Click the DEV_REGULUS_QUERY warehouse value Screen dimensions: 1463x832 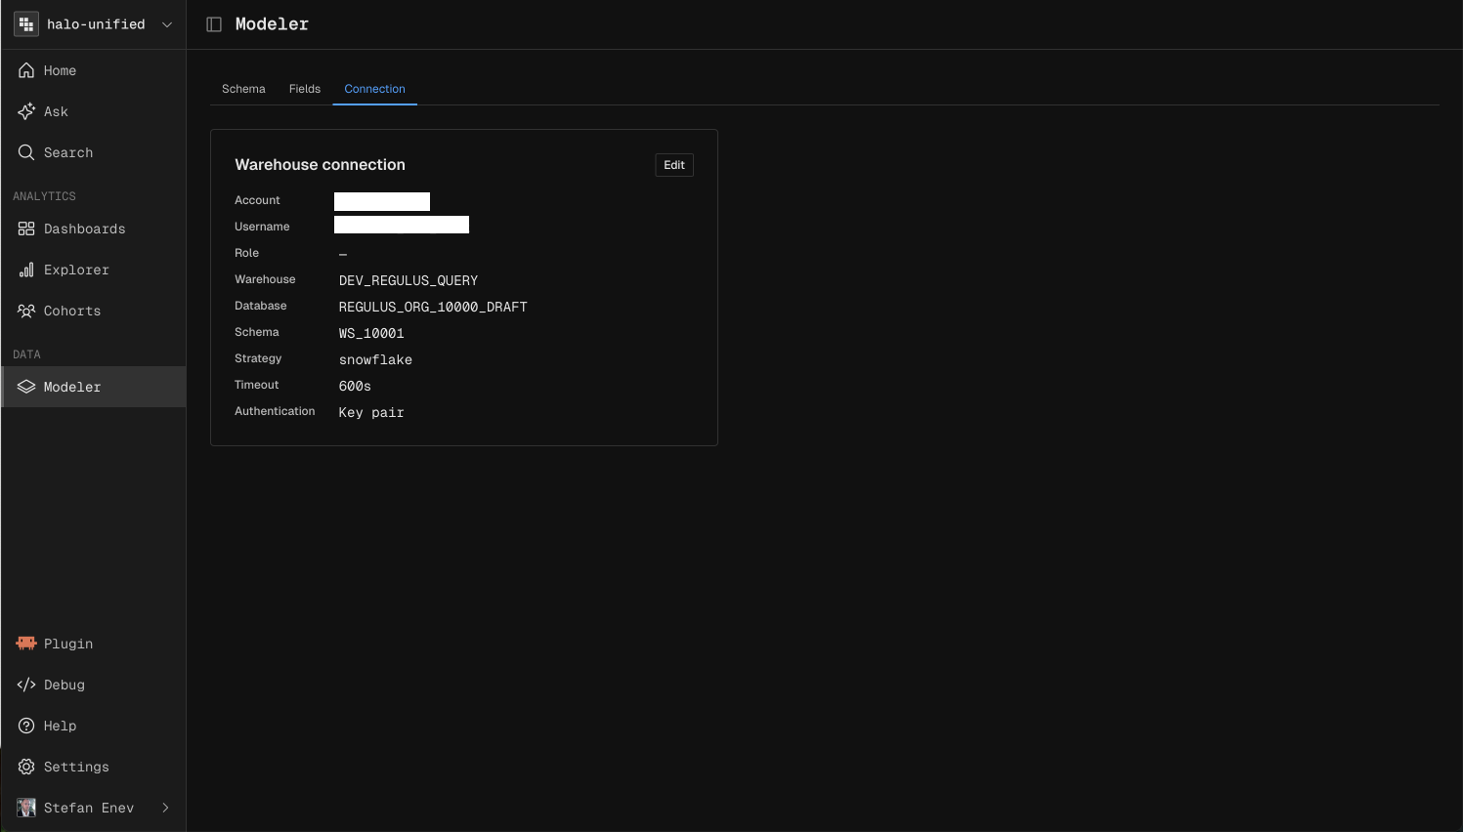409,280
